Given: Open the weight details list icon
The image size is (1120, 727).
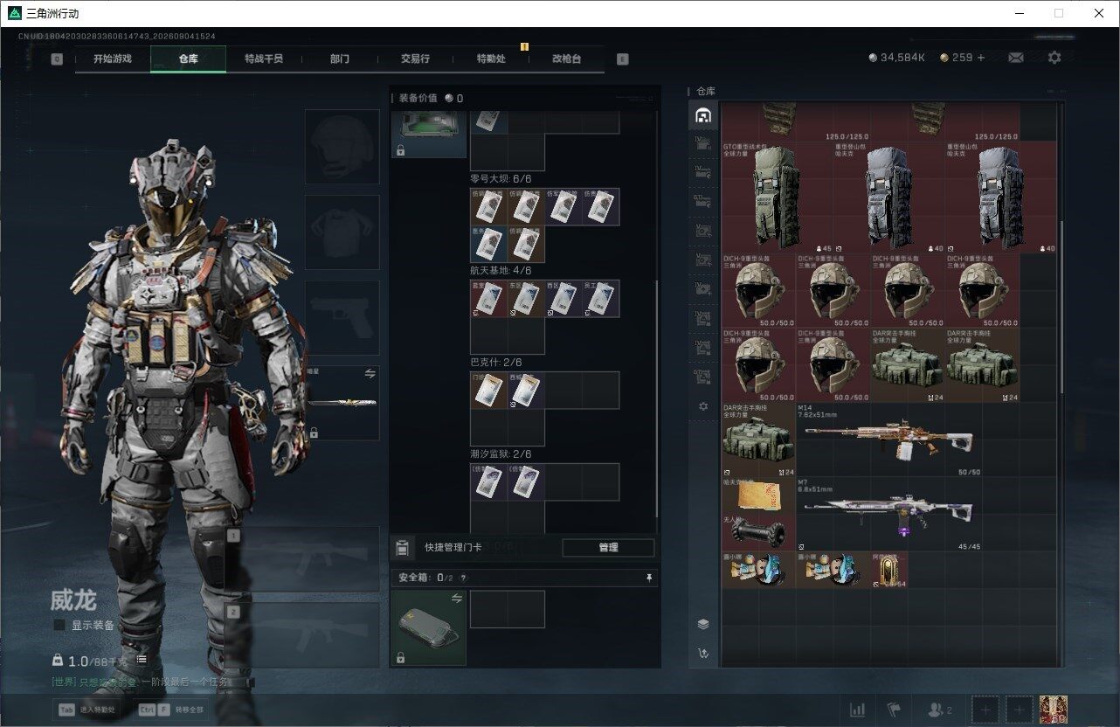Looking at the screenshot, I should point(142,659).
